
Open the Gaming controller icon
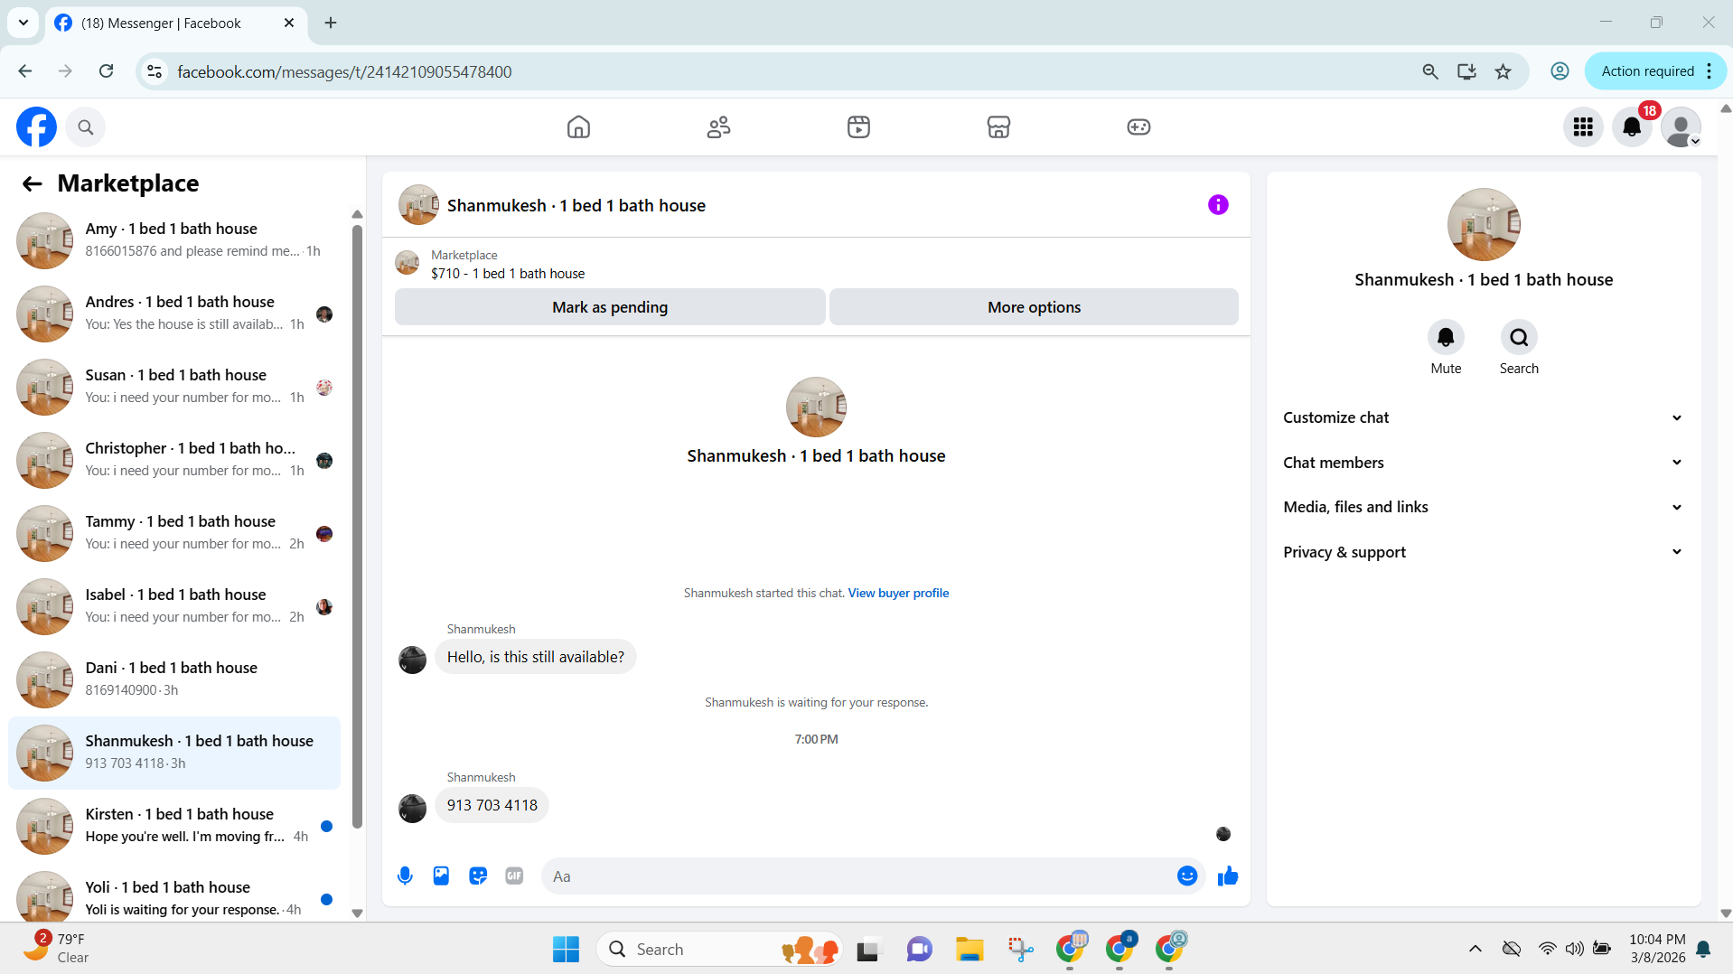1138,127
